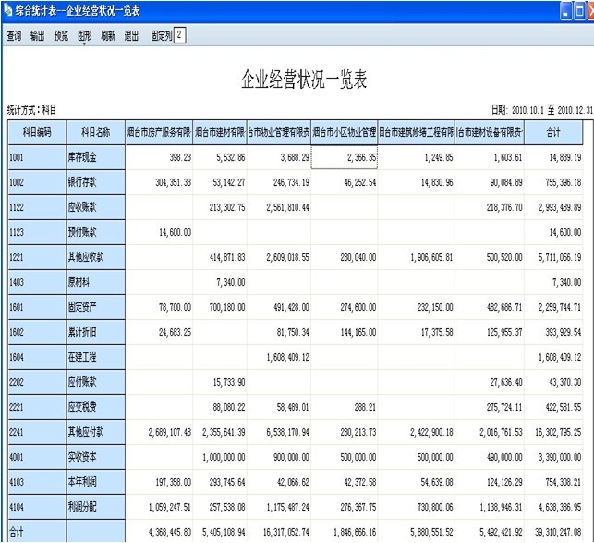The width and height of the screenshot is (594, 543).
Task: Click the cell 288.21
Action: [344, 407]
